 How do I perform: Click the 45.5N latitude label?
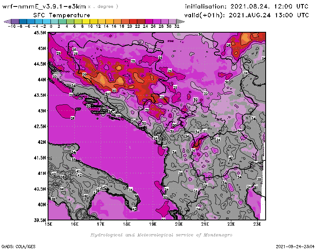(x=40, y=33)
